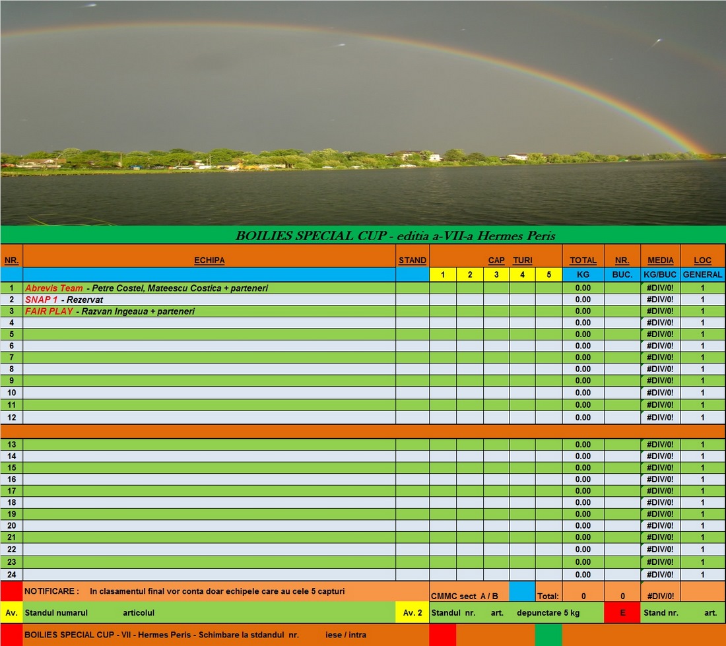Select the STAND column header

pos(412,261)
